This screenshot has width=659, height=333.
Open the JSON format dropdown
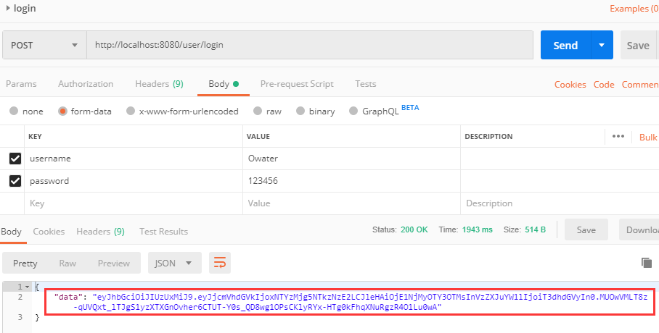tap(175, 263)
